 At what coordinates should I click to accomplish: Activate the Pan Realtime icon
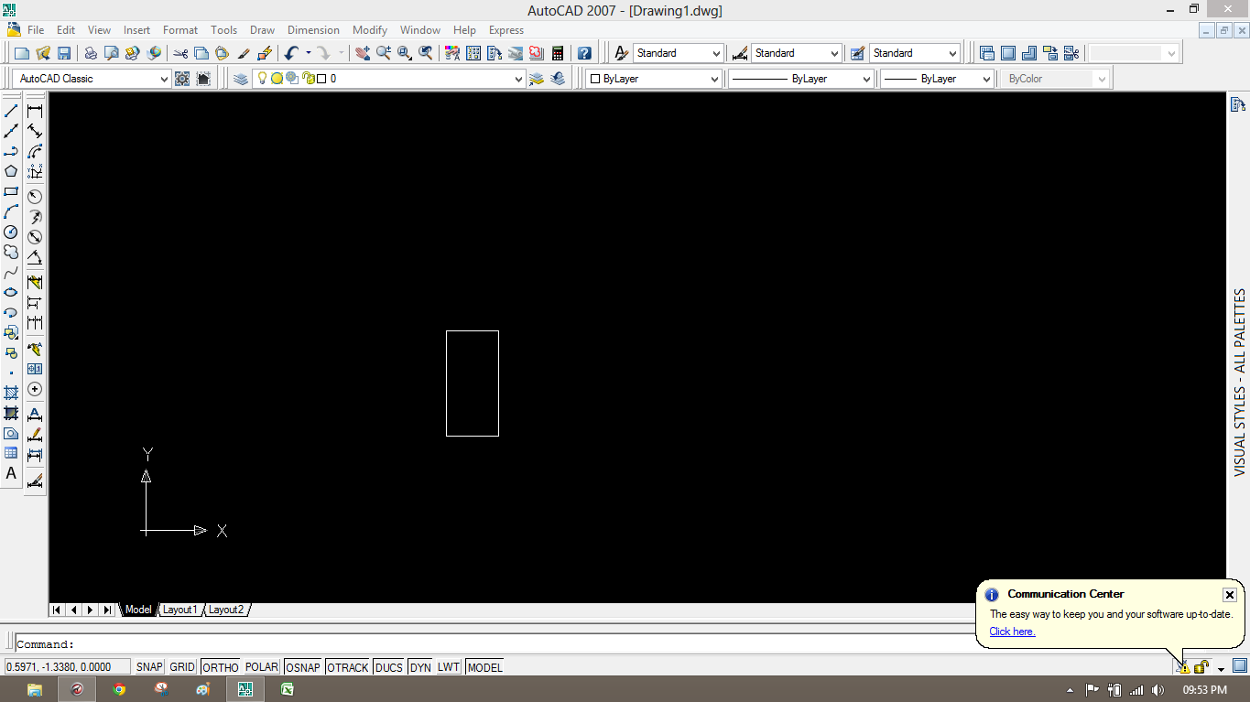361,52
